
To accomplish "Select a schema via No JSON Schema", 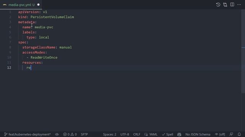I will (x=198, y=134).
